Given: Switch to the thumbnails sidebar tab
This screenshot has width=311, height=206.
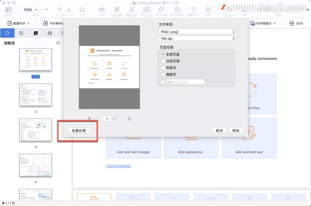Looking at the screenshot, I should click(x=7, y=33).
